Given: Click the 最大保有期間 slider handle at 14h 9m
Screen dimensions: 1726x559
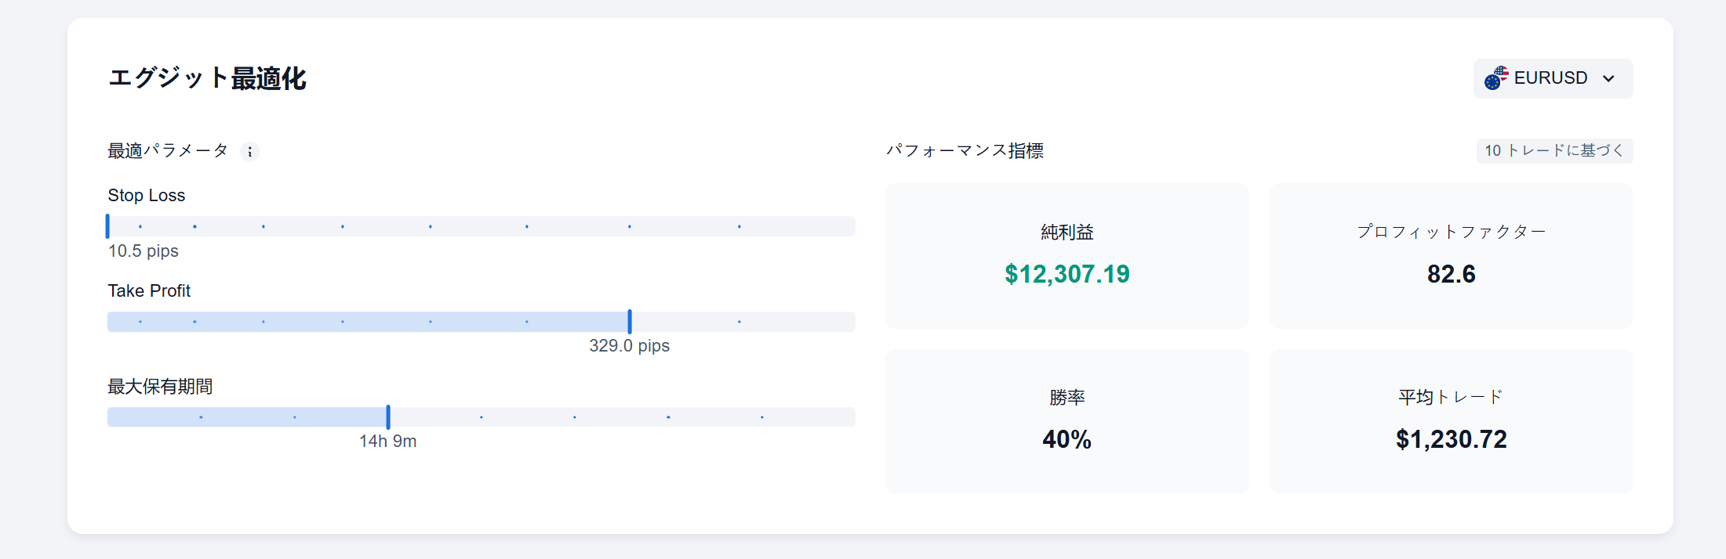Looking at the screenshot, I should (388, 417).
